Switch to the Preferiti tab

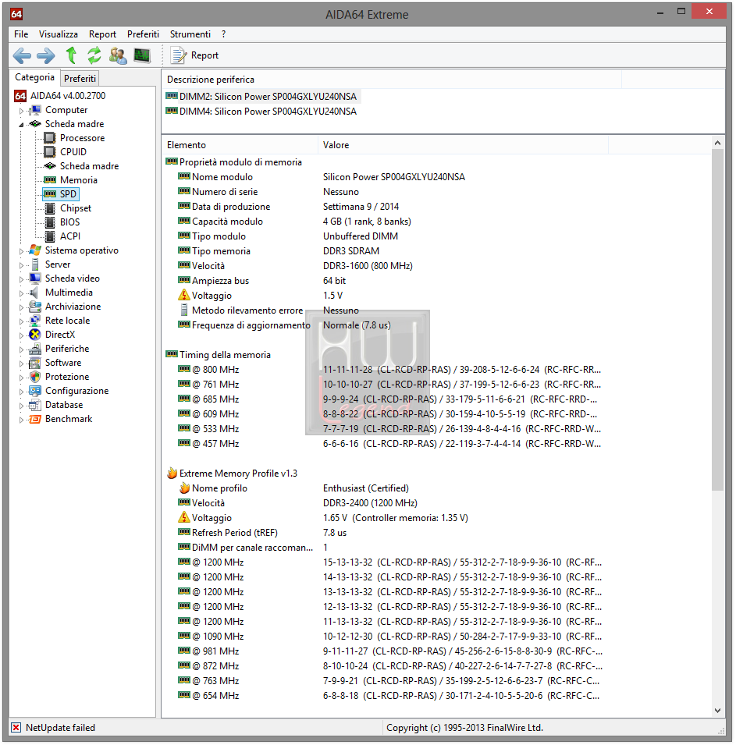[x=80, y=78]
